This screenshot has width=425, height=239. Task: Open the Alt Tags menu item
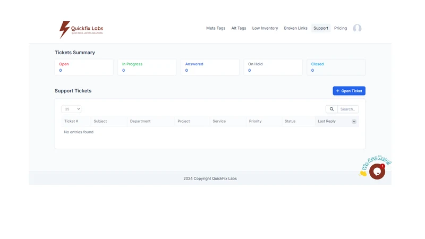[239, 28]
